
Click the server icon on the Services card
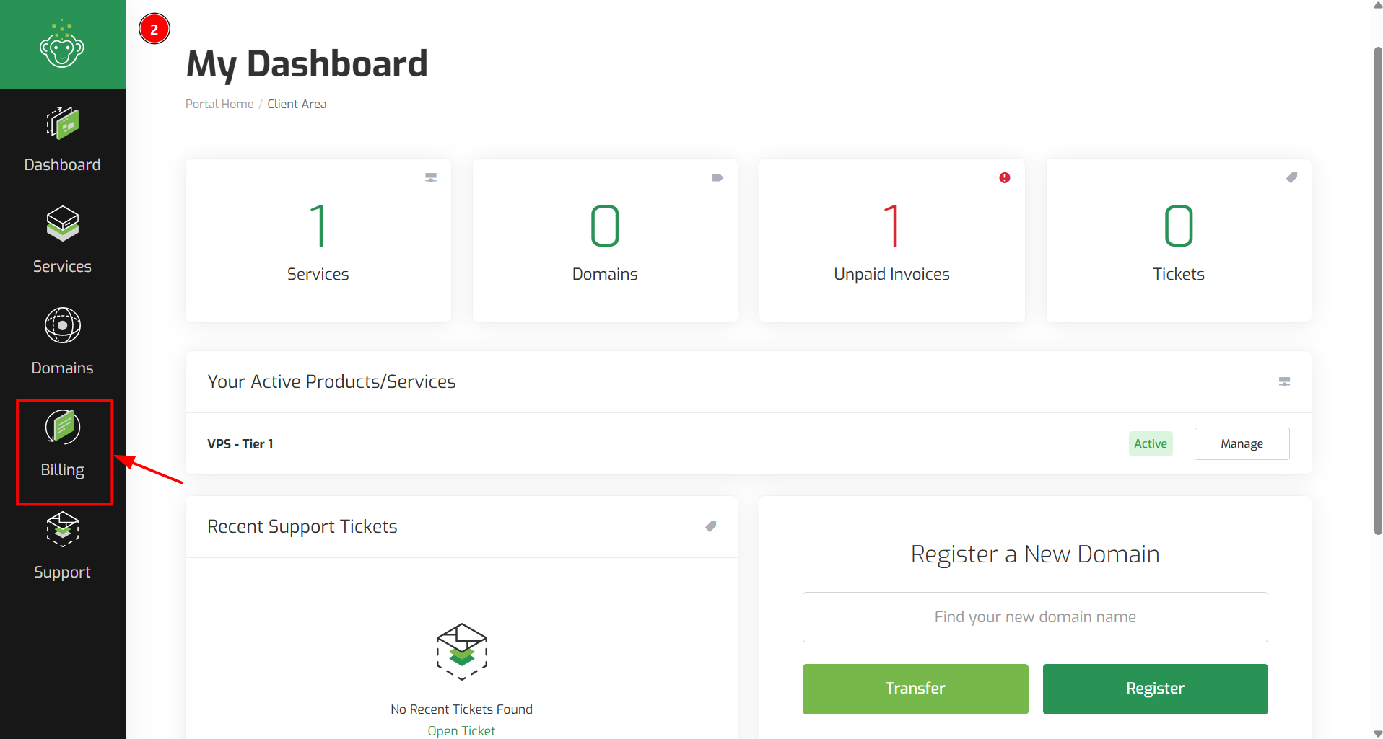click(x=430, y=177)
